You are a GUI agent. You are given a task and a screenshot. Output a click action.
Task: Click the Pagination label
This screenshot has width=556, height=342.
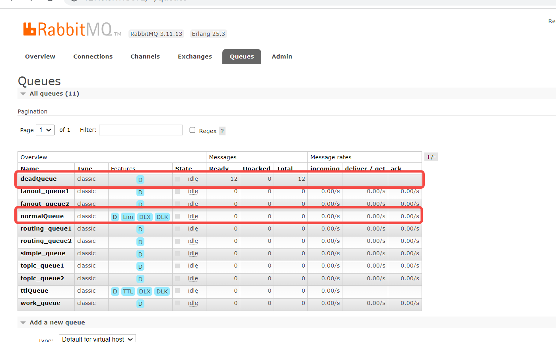[33, 111]
